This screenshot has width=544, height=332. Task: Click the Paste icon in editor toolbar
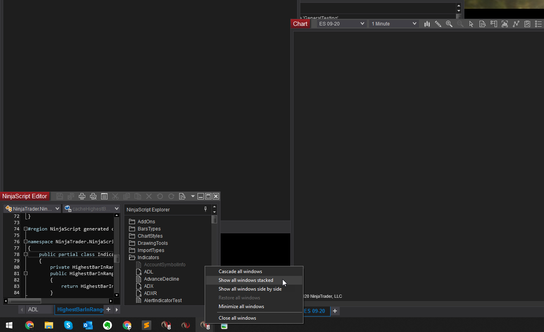pyautogui.click(x=138, y=196)
